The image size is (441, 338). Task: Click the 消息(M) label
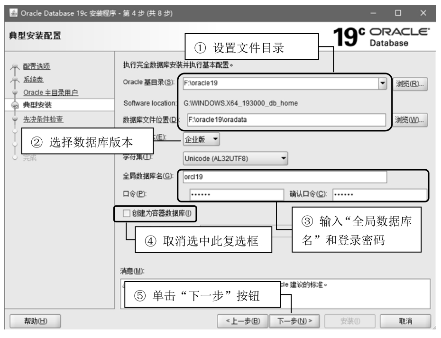click(132, 271)
